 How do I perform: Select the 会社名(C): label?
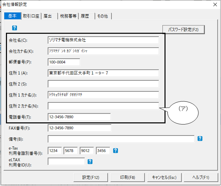coord(18,40)
